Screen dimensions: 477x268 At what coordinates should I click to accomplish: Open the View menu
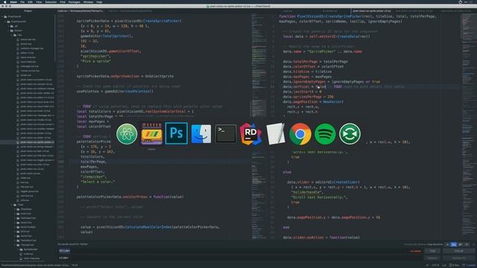pyautogui.click(x=39, y=1)
